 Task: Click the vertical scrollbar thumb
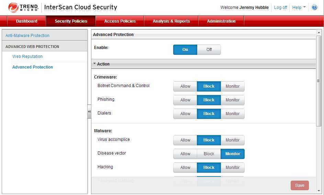[319, 81]
